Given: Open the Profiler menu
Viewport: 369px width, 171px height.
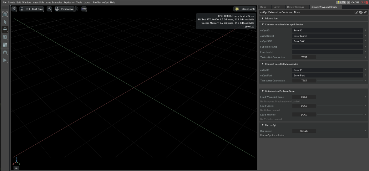Looking at the screenshot, I should click(97, 2).
